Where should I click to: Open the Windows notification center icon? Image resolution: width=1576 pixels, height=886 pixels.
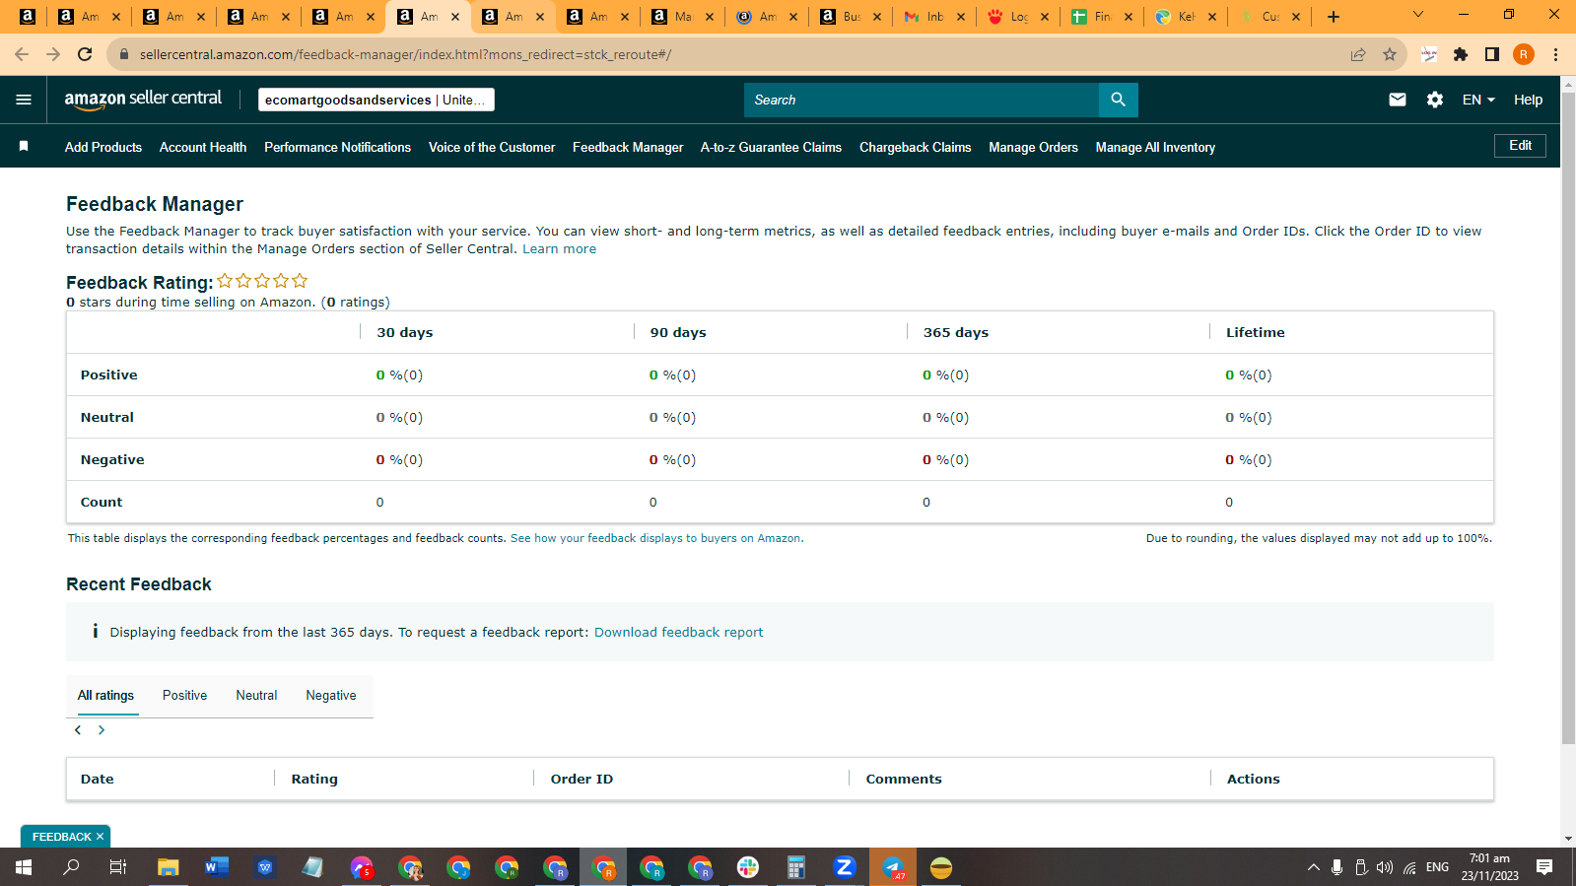point(1544,867)
